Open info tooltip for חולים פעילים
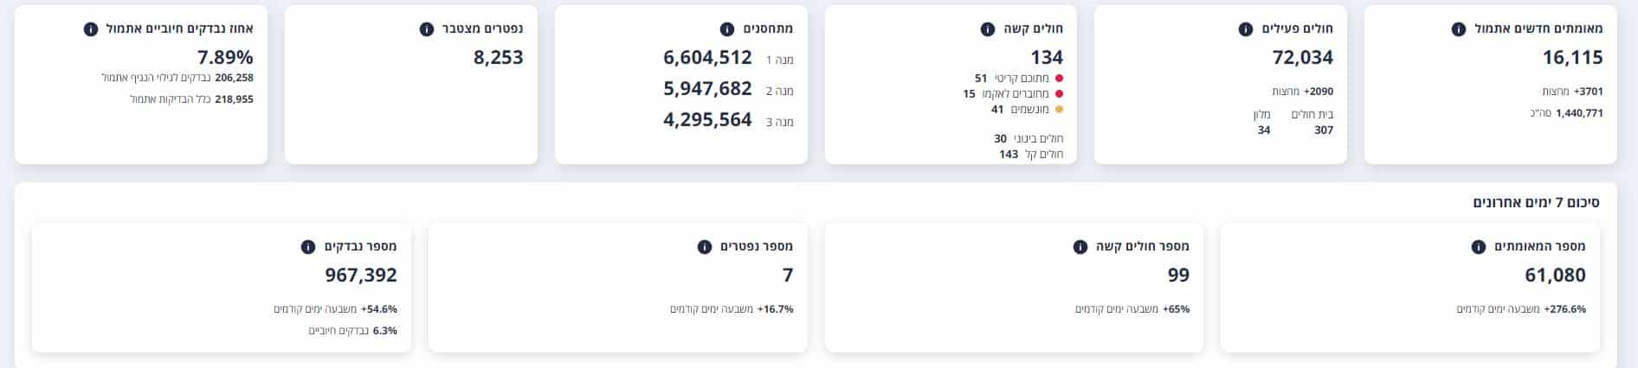This screenshot has width=1638, height=368. pos(1246,29)
